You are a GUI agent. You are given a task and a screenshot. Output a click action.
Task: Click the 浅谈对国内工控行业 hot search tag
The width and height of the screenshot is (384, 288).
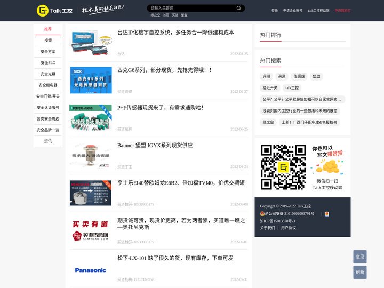click(x=300, y=111)
